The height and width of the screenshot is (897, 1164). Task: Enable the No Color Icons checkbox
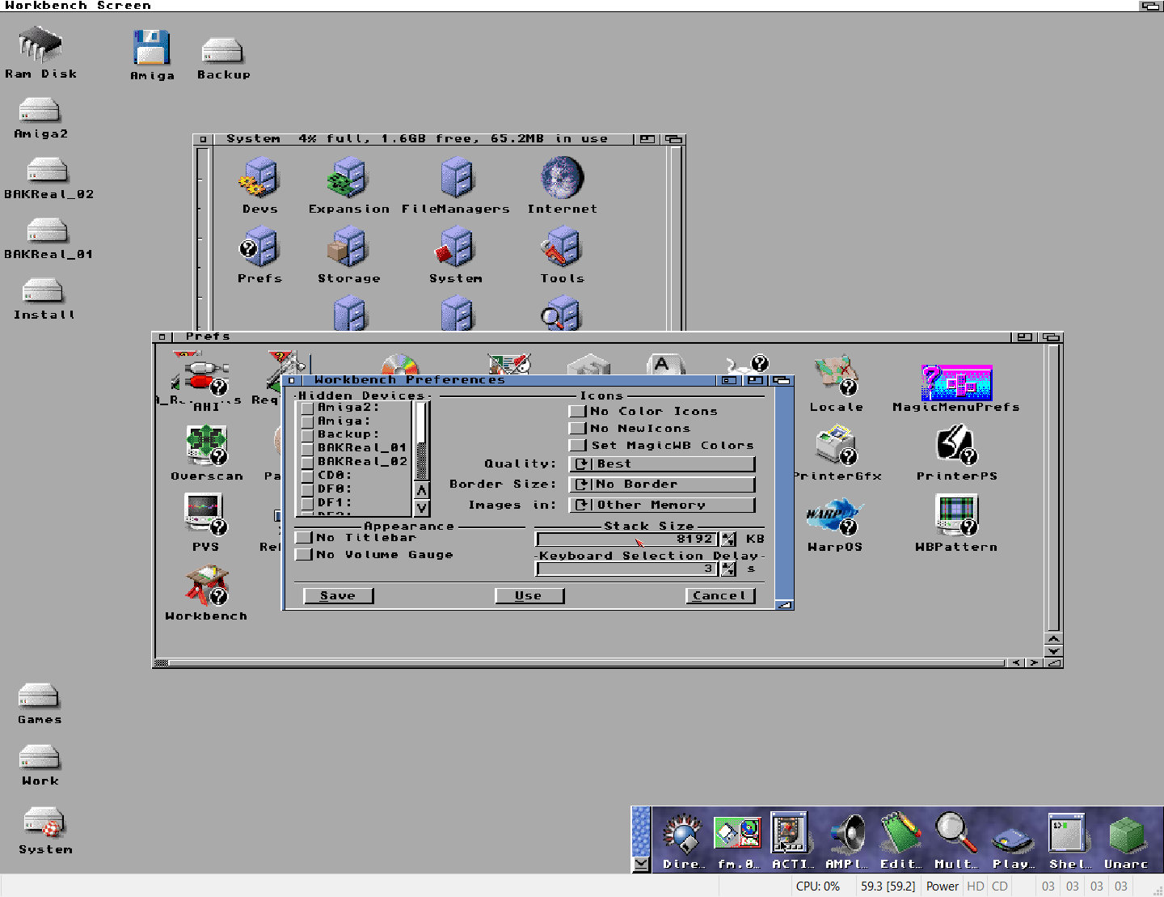(x=577, y=411)
